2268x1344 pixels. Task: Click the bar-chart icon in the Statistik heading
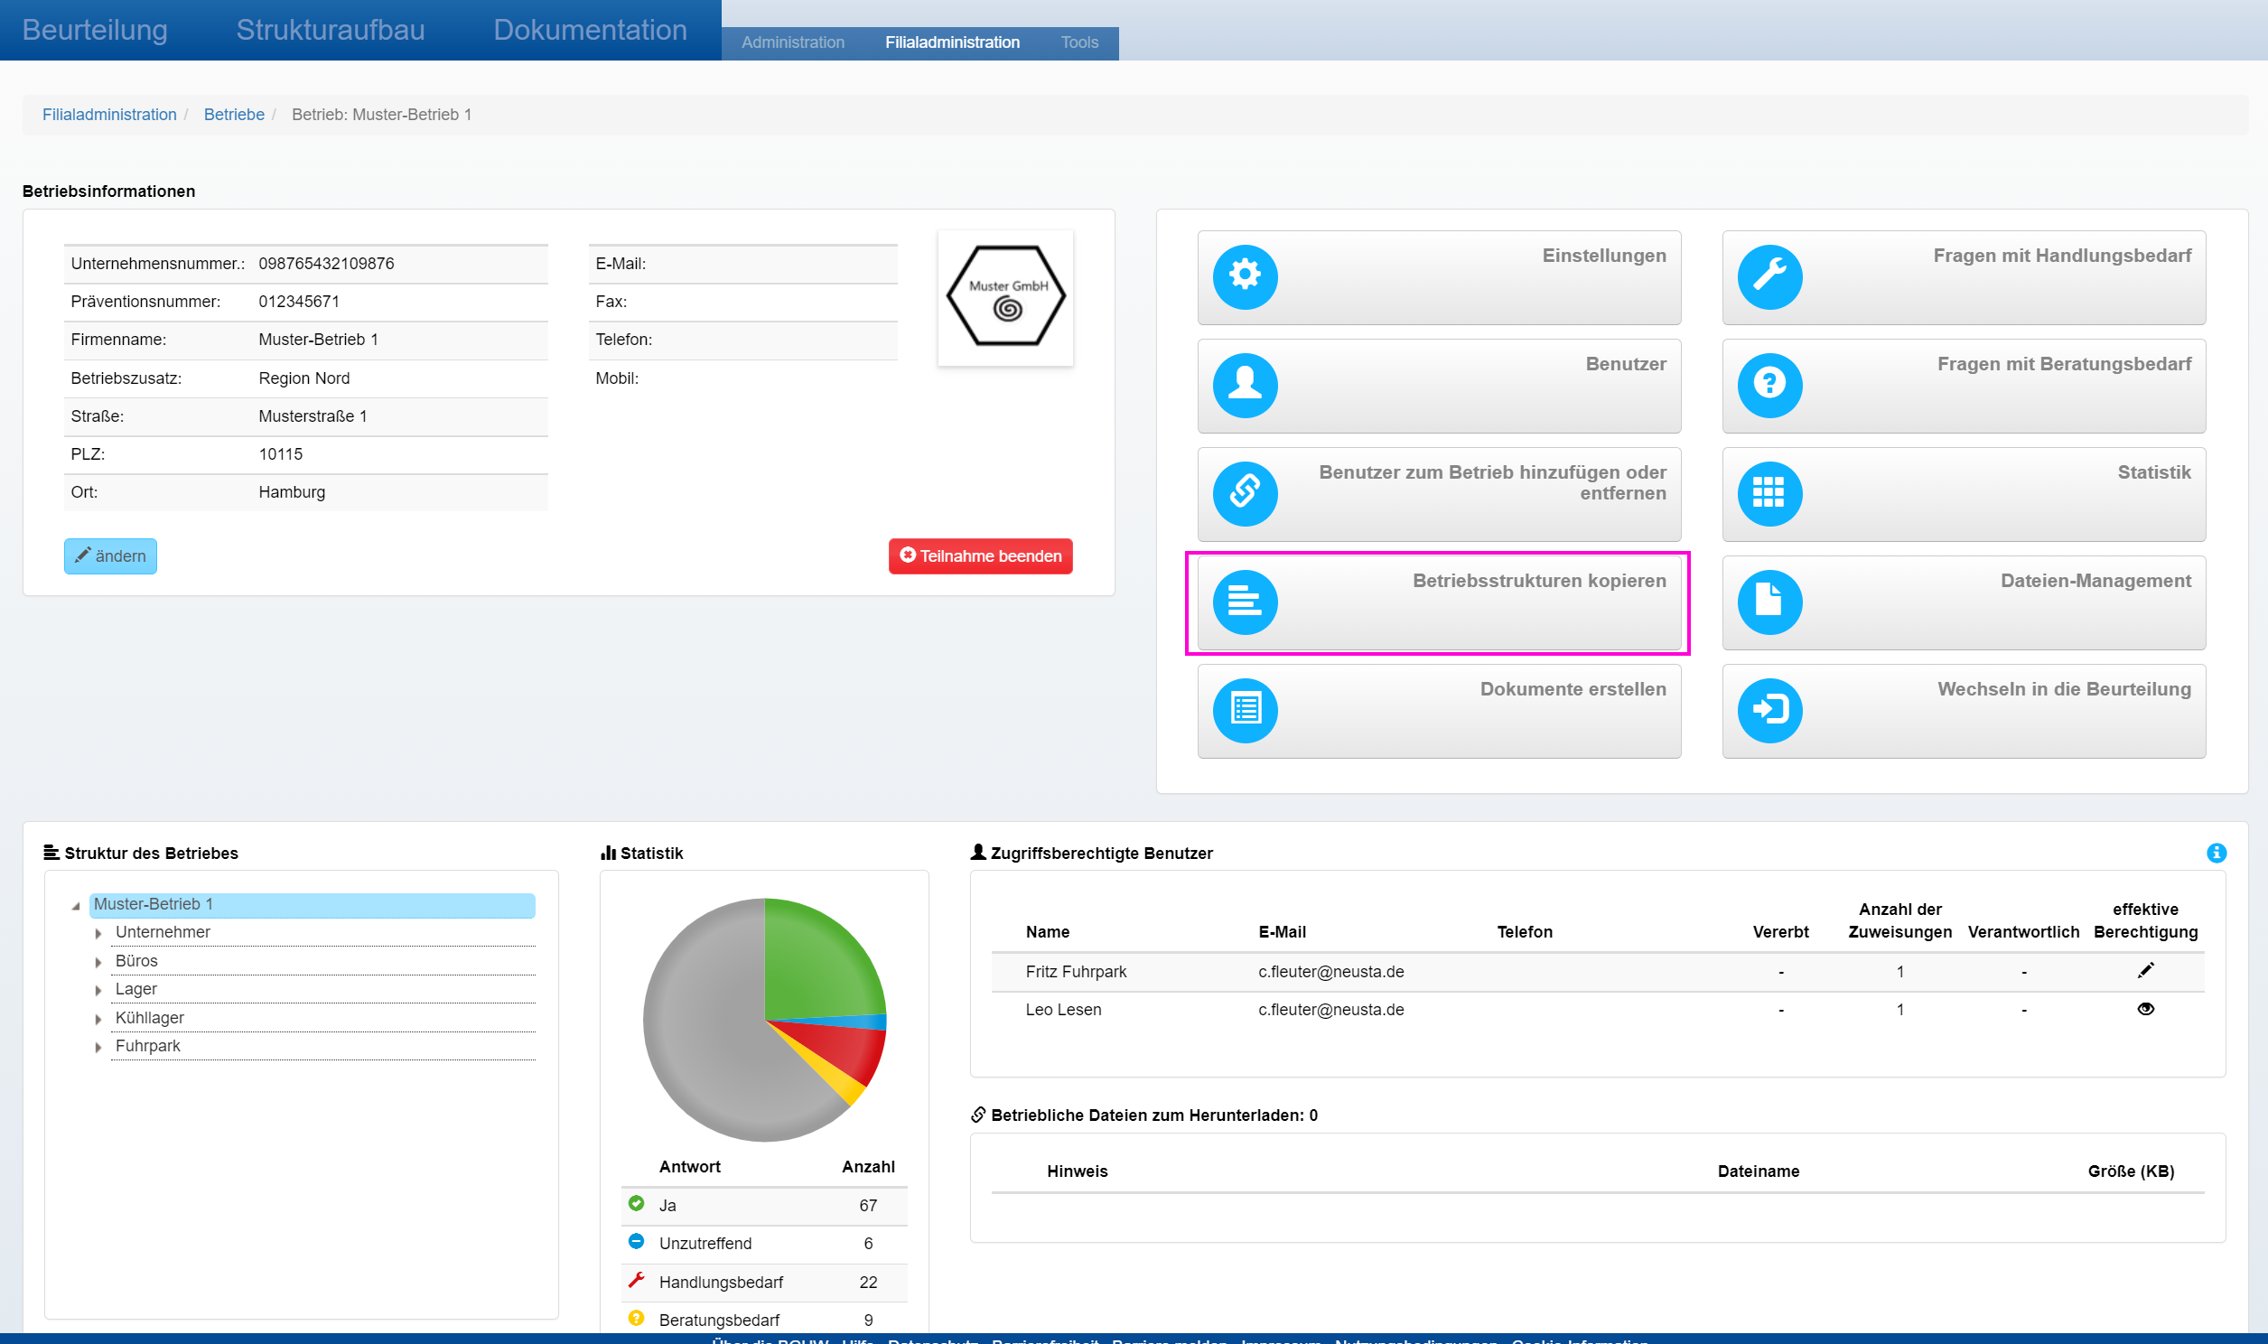pyautogui.click(x=609, y=853)
